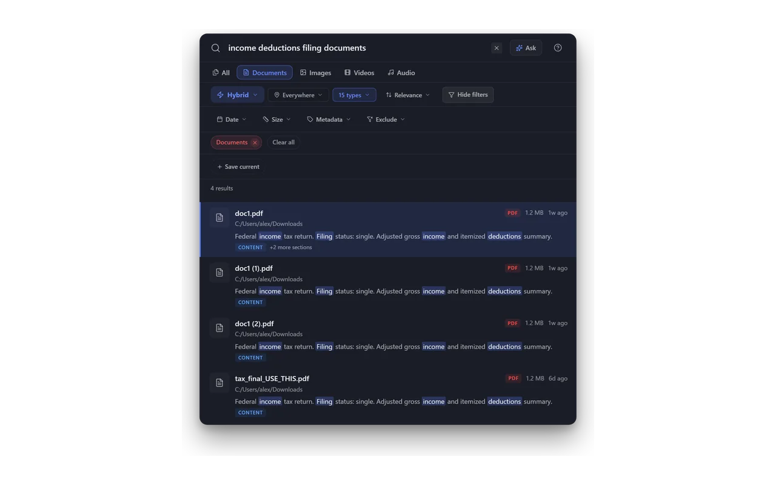The height and width of the screenshot is (485, 776).
Task: Clear the search query with X button
Action: click(497, 48)
